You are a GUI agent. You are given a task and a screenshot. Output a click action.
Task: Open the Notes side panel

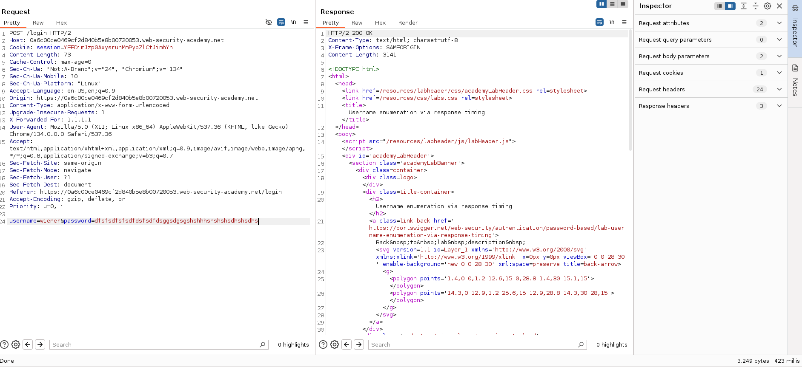tap(795, 81)
